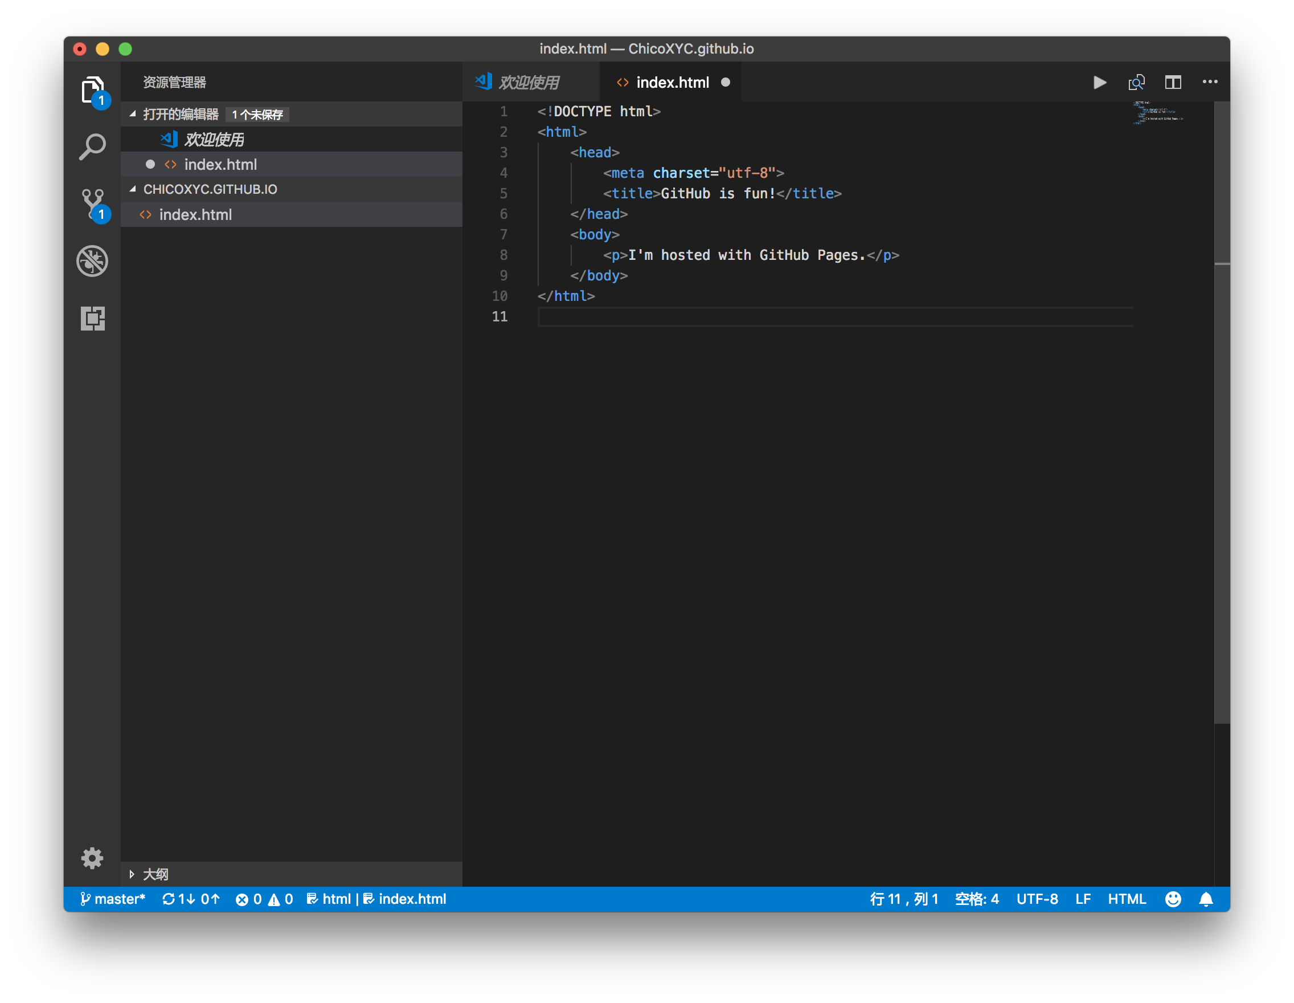Click the HTML language mode in status bar
Image resolution: width=1294 pixels, height=1003 pixels.
click(1127, 899)
